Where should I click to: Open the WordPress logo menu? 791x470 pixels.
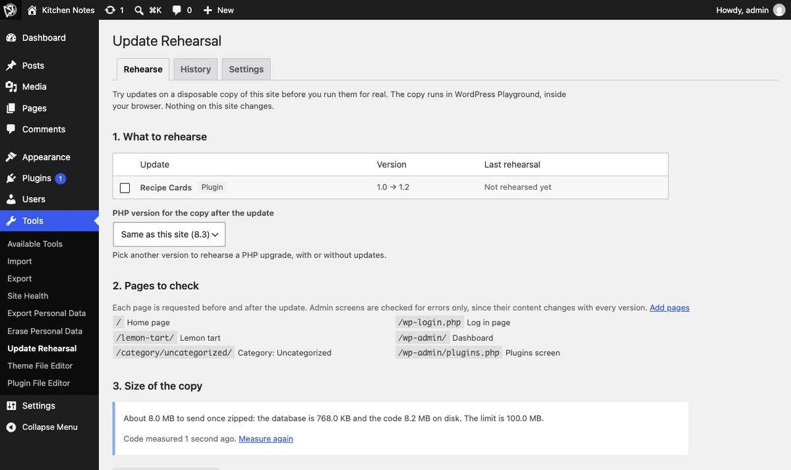click(x=11, y=10)
